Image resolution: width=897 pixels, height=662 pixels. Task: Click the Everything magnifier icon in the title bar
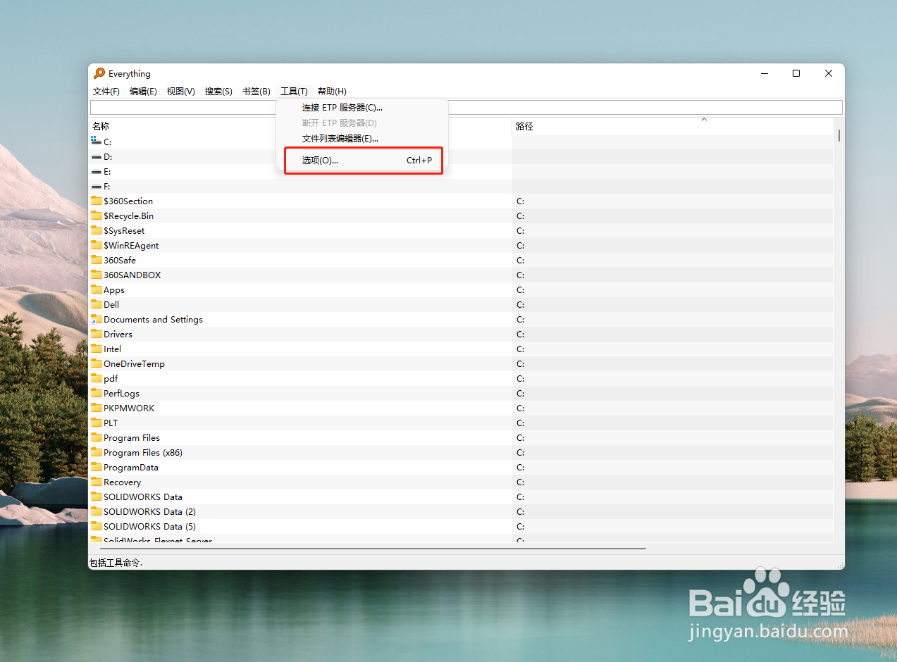99,73
